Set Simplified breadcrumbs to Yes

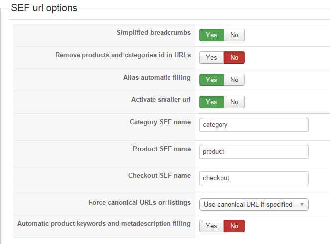[211, 35]
